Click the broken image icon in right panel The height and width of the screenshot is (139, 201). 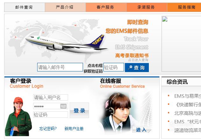tap(165, 19)
